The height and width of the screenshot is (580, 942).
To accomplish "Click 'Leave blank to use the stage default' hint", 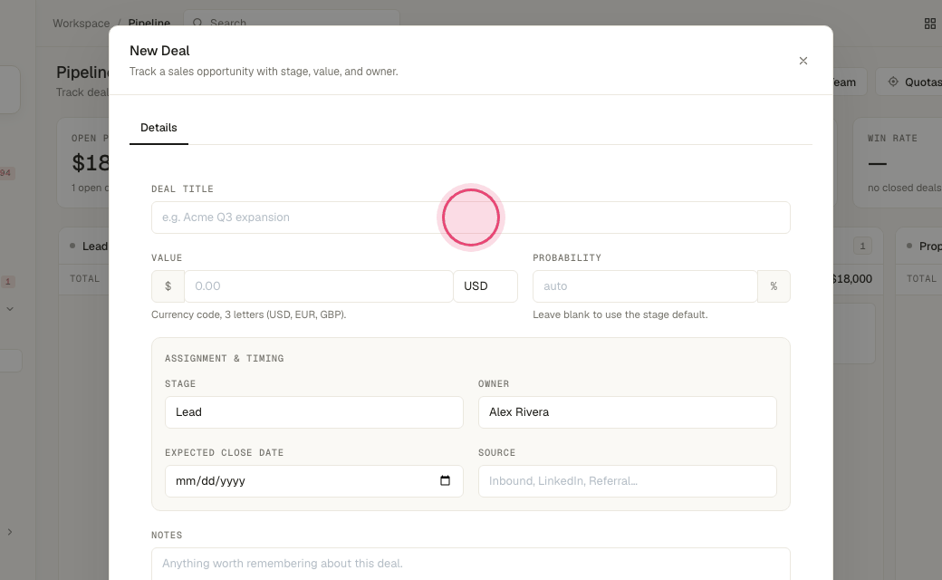I will 620,314.
